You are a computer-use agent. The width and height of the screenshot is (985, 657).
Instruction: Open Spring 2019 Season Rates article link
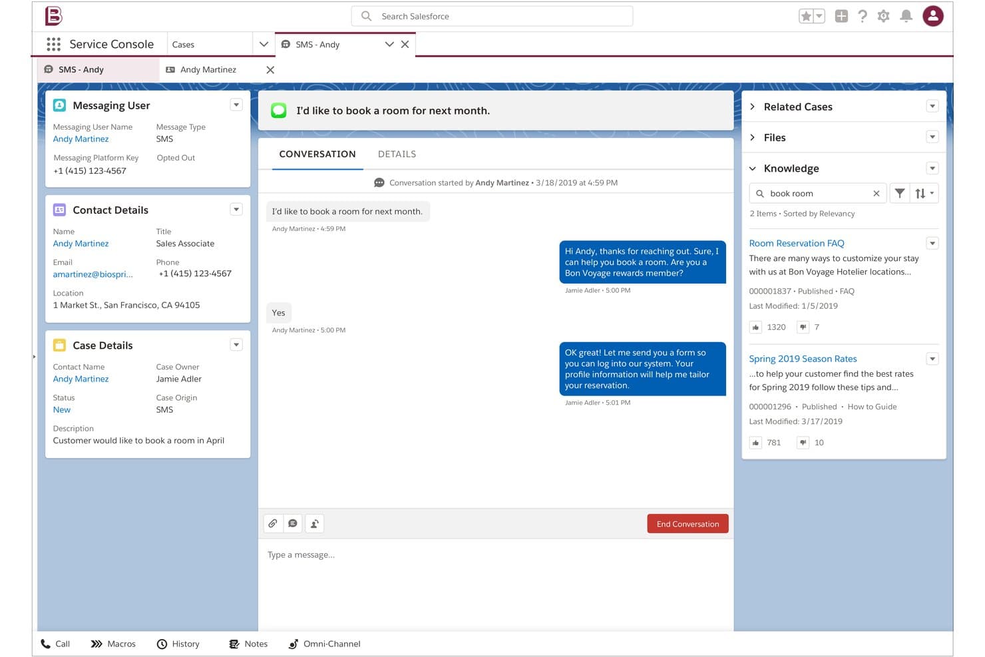click(x=803, y=358)
